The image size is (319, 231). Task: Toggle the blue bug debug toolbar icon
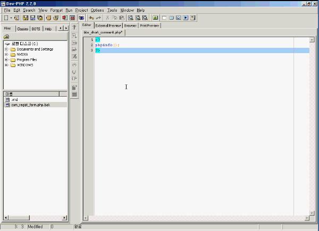(x=81, y=18)
